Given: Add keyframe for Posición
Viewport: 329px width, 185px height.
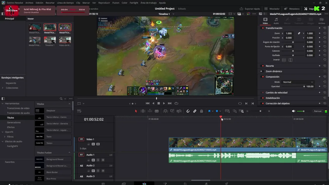Looking at the screenshot, I should click(x=319, y=38).
